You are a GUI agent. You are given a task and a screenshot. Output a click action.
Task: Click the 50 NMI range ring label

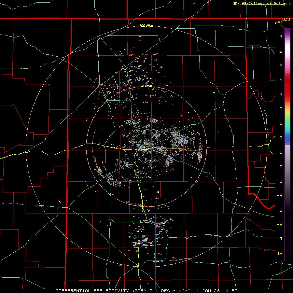146,86
